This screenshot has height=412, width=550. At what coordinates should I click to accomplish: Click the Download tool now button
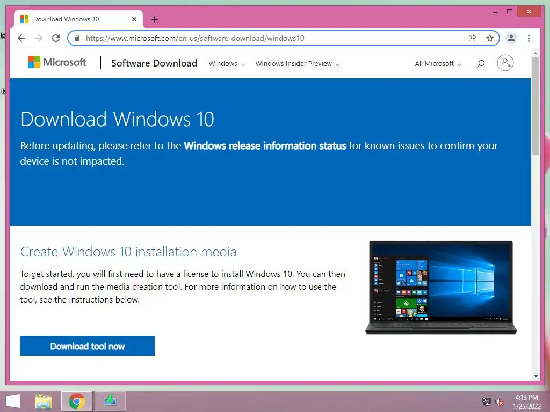[87, 346]
